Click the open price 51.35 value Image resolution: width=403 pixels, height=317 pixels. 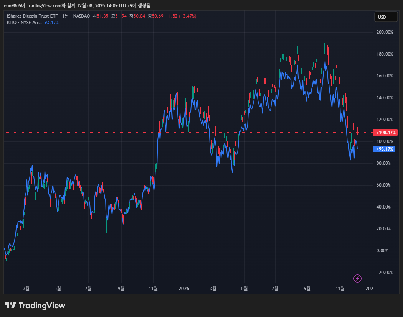(102, 16)
